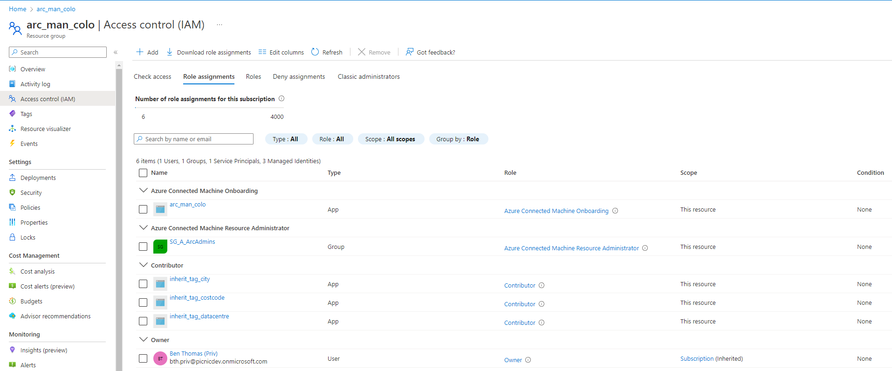Open Access control (IAM) in sidebar
The height and width of the screenshot is (371, 892).
(57, 99)
